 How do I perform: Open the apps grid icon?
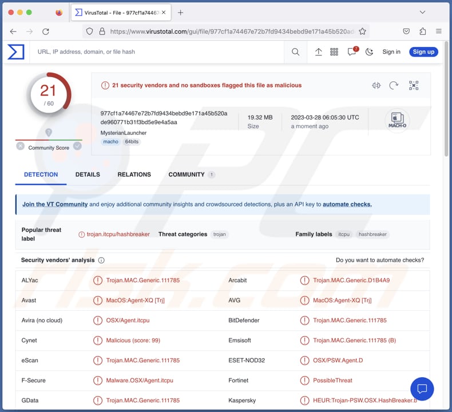point(334,52)
